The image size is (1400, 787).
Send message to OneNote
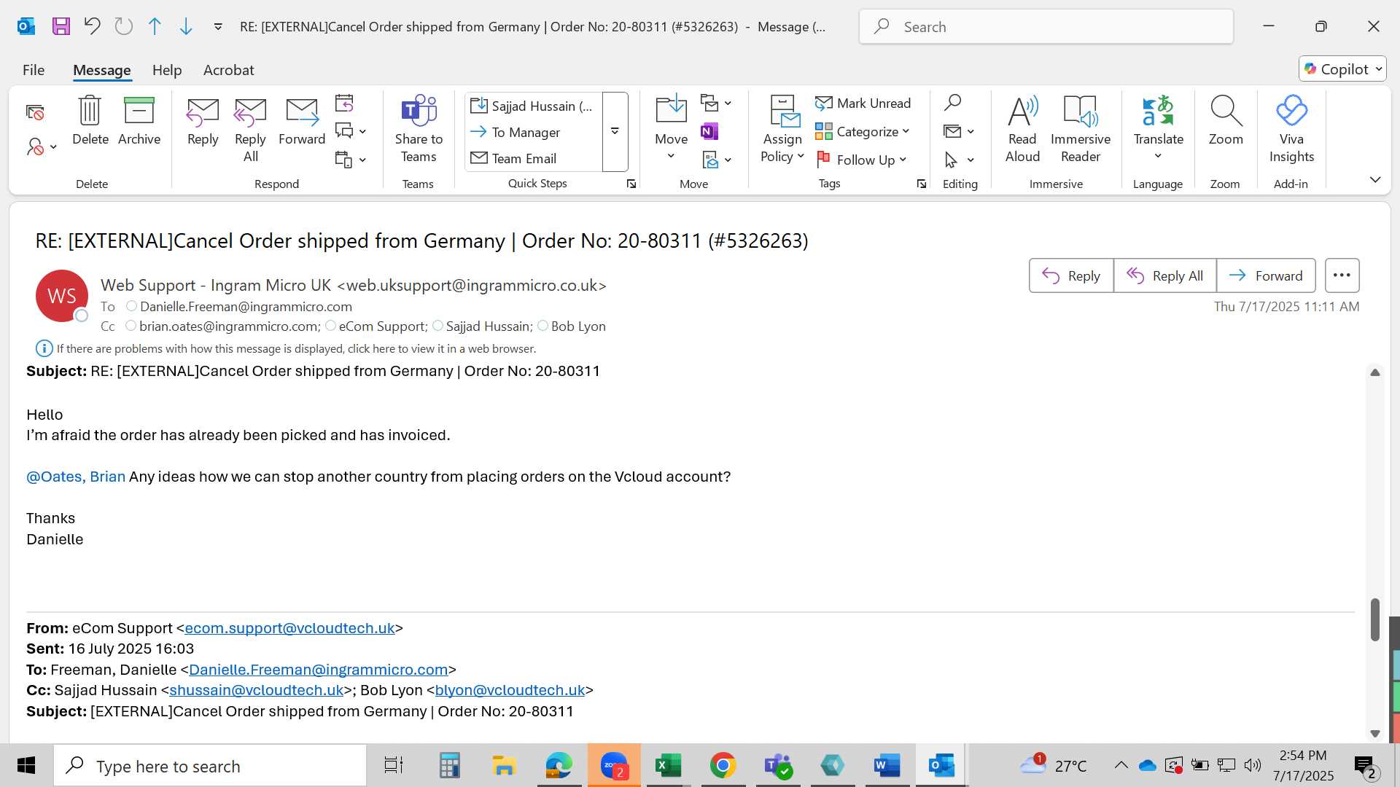point(709,131)
